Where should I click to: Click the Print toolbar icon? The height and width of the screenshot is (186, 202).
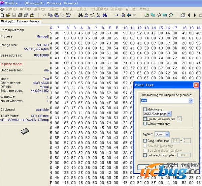coord(20,15)
